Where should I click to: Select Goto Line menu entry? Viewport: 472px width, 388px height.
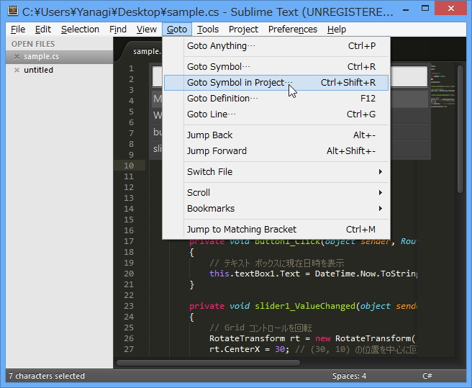(x=276, y=114)
